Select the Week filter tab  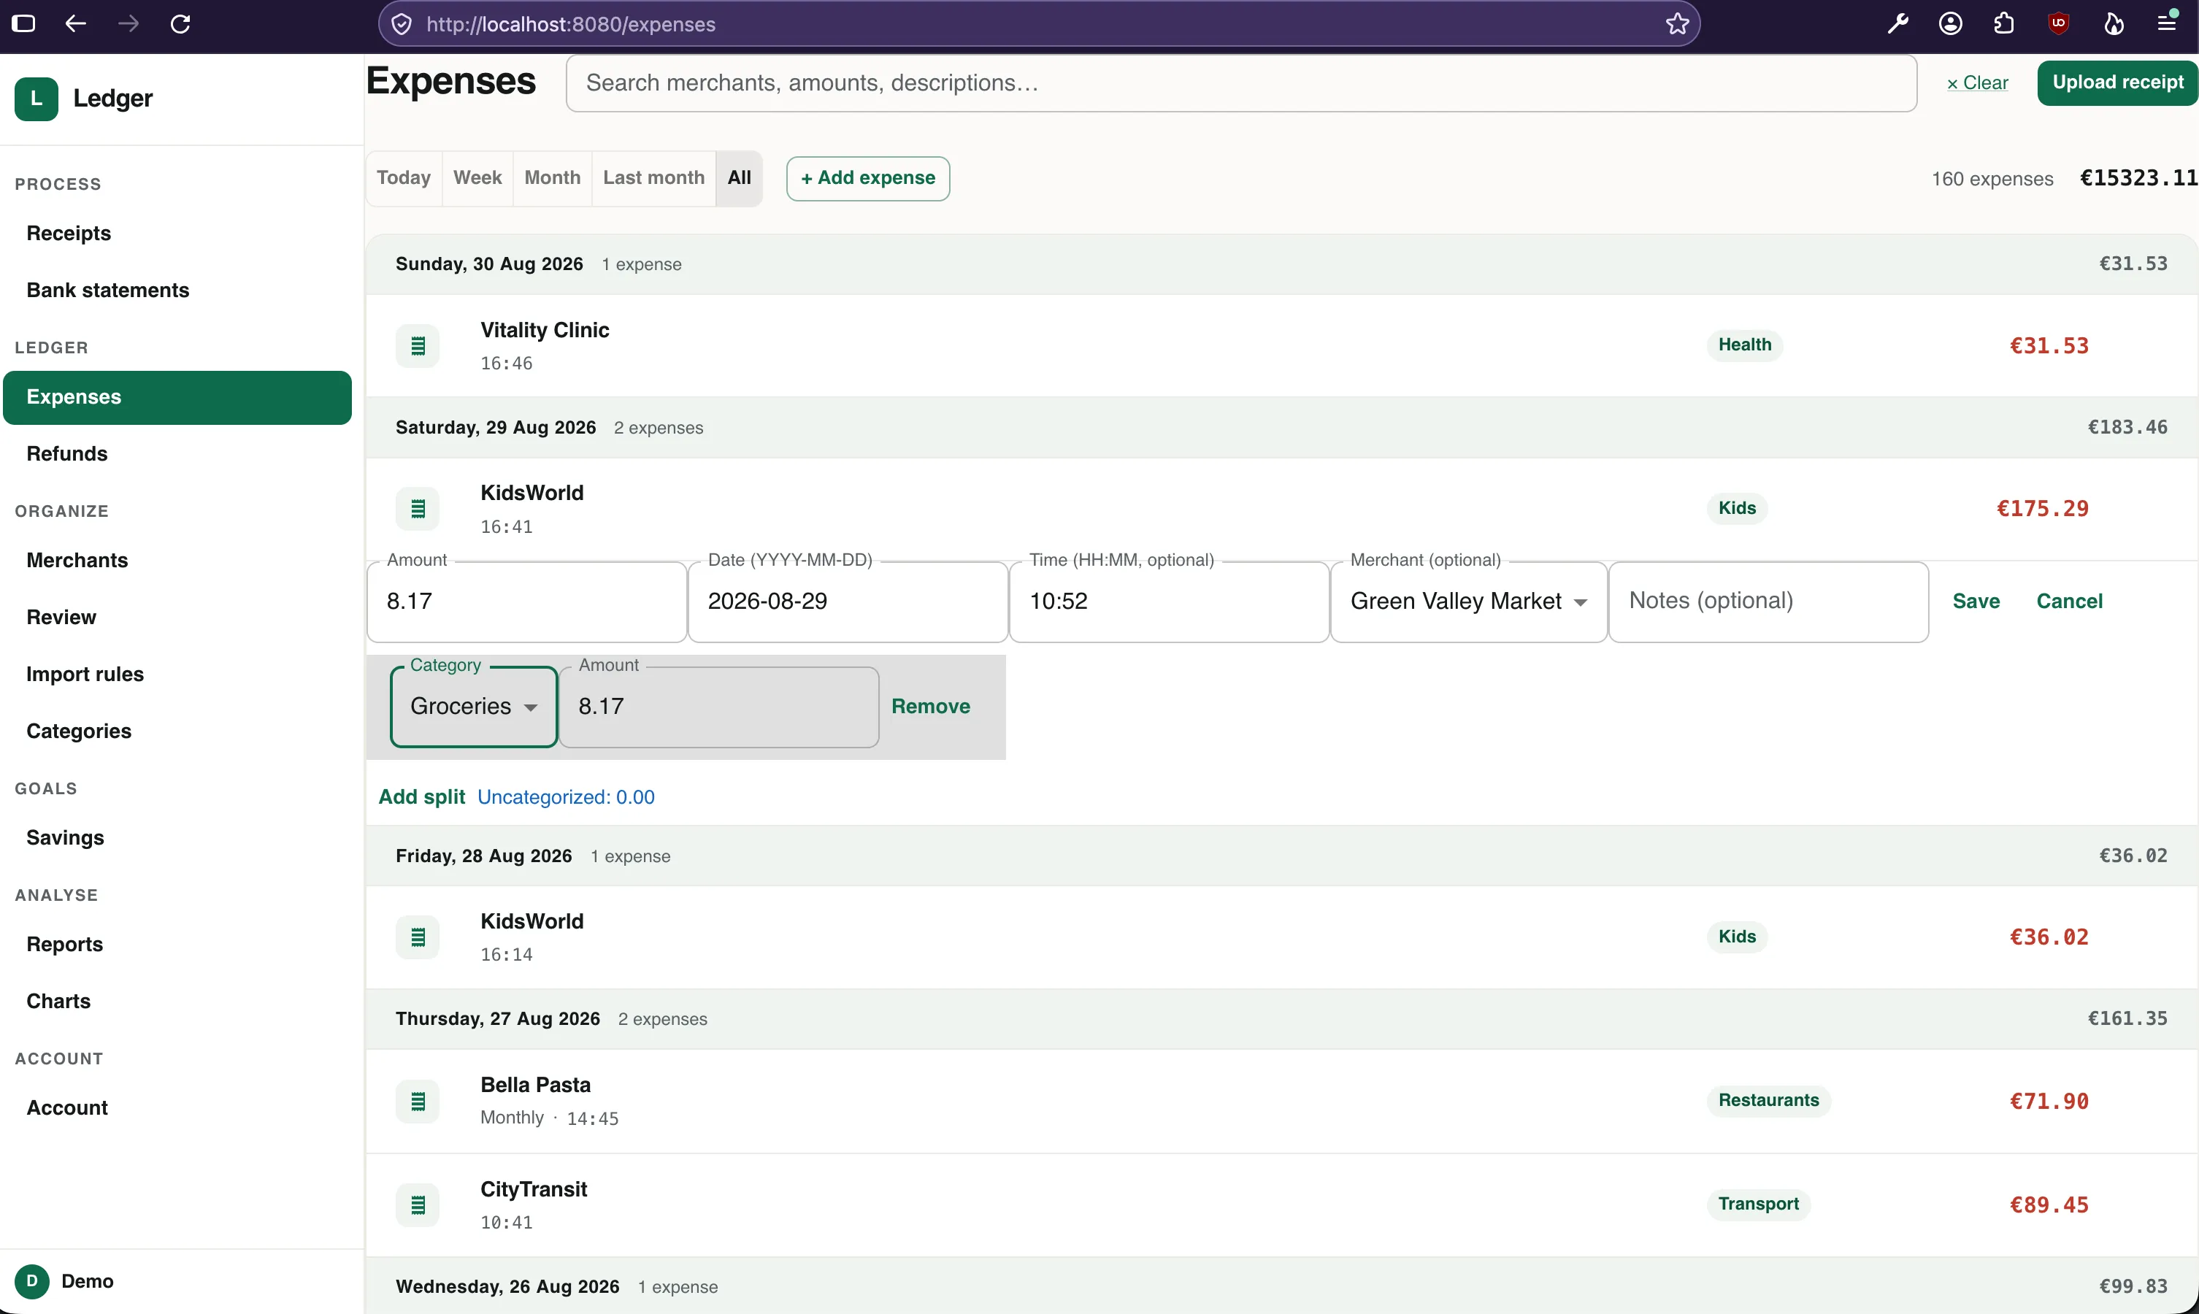477,178
